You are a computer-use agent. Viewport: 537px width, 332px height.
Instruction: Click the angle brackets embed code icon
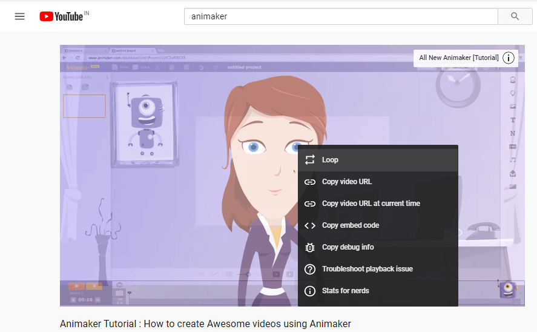(310, 225)
